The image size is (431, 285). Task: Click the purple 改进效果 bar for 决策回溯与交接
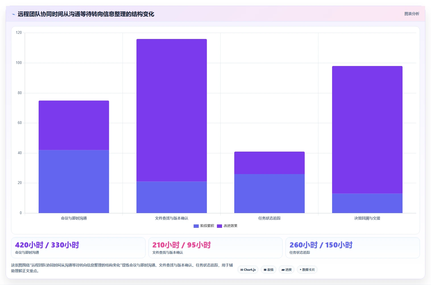pyautogui.click(x=367, y=130)
